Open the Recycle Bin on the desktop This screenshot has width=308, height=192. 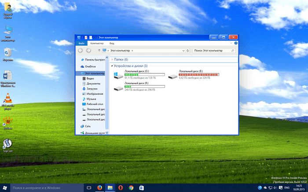(7, 53)
